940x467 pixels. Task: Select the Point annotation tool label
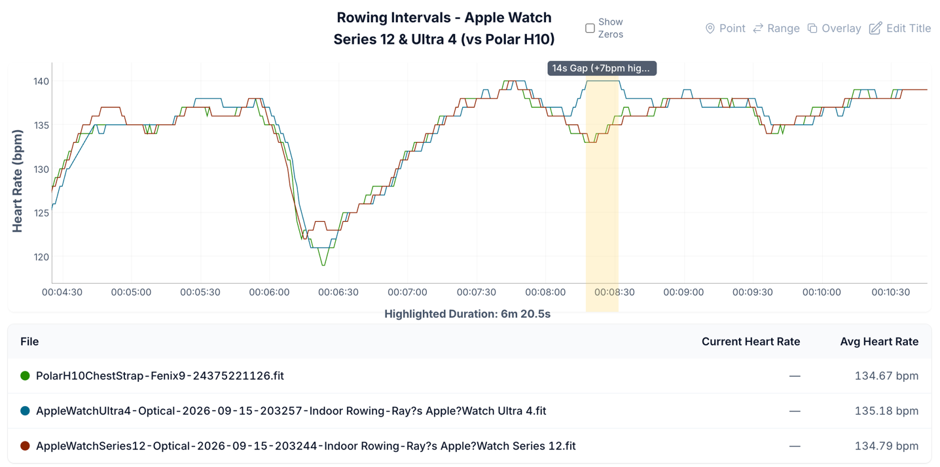[732, 28]
